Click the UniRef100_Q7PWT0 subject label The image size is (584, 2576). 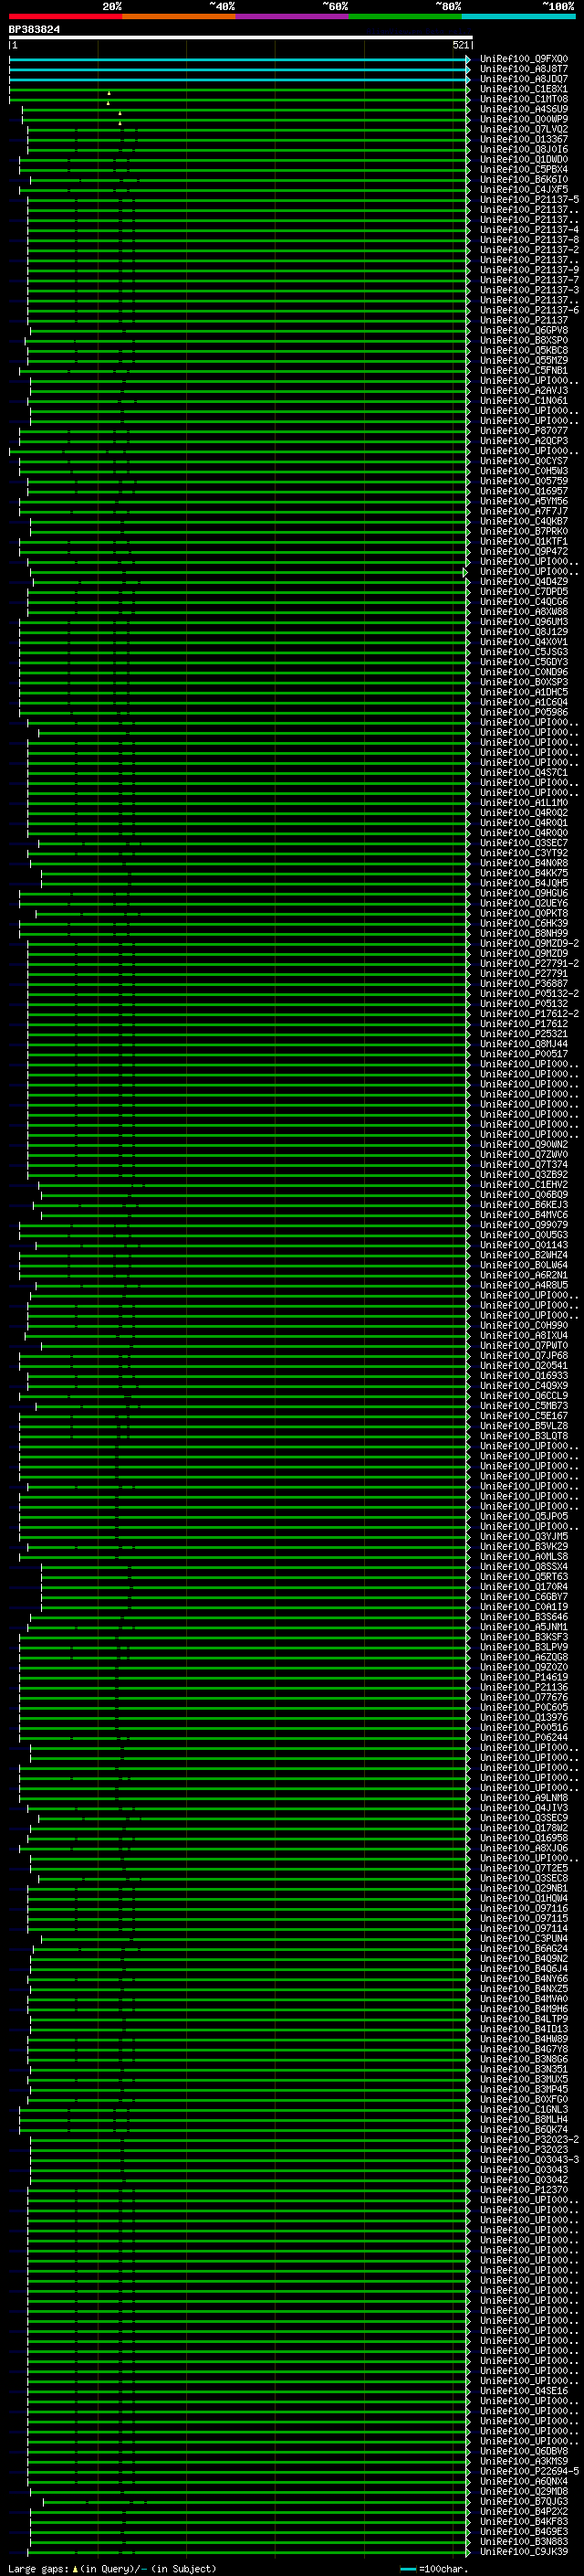pos(523,1345)
